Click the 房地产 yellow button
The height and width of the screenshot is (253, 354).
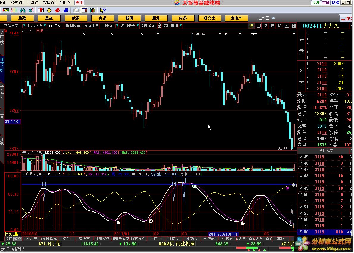pyautogui.click(x=236, y=18)
